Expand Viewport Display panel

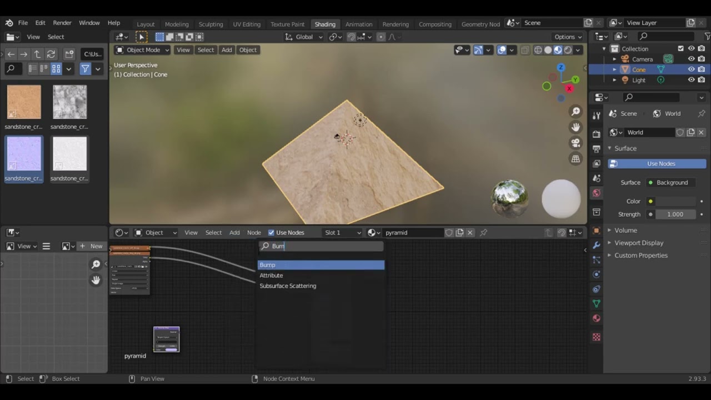click(639, 243)
